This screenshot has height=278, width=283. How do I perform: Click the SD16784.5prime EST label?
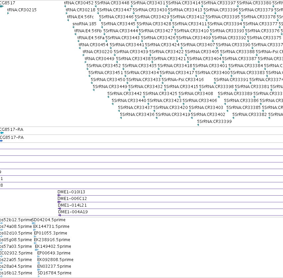tap(55, 273)
